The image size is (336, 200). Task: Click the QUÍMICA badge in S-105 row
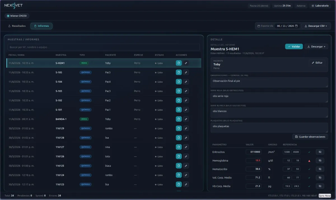85,73
